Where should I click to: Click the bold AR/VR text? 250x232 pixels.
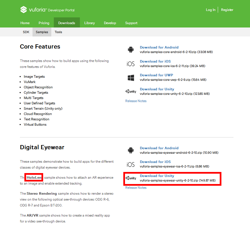[33, 215]
